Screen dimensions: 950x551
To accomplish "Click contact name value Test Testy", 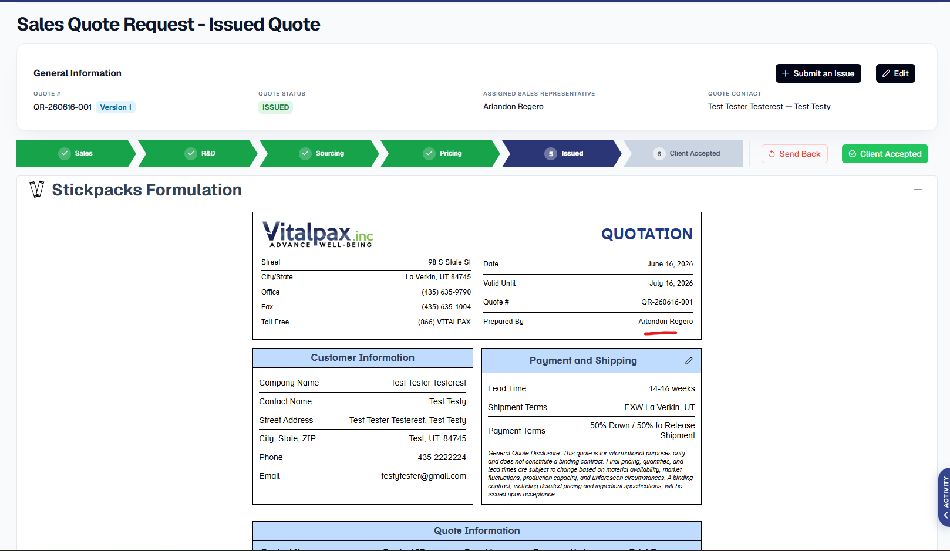I will pyautogui.click(x=447, y=401).
